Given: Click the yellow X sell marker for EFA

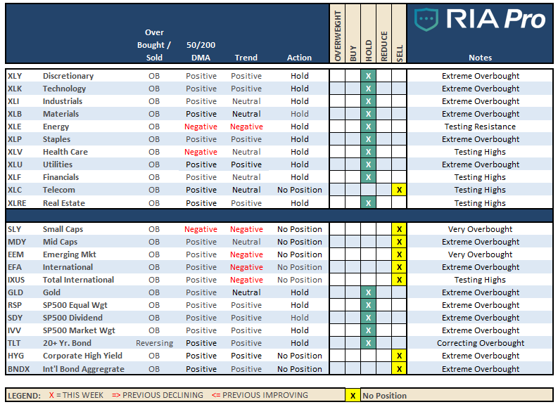Looking at the screenshot, I should pyautogui.click(x=399, y=267).
